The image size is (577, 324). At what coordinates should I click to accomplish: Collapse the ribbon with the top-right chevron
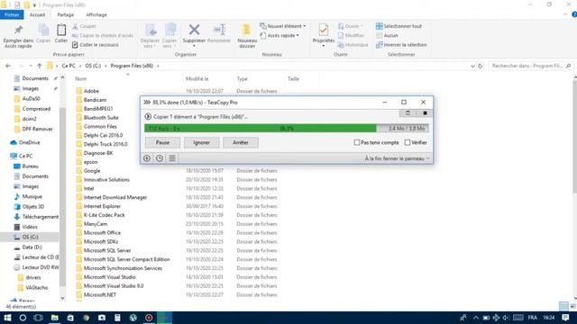pos(565,14)
